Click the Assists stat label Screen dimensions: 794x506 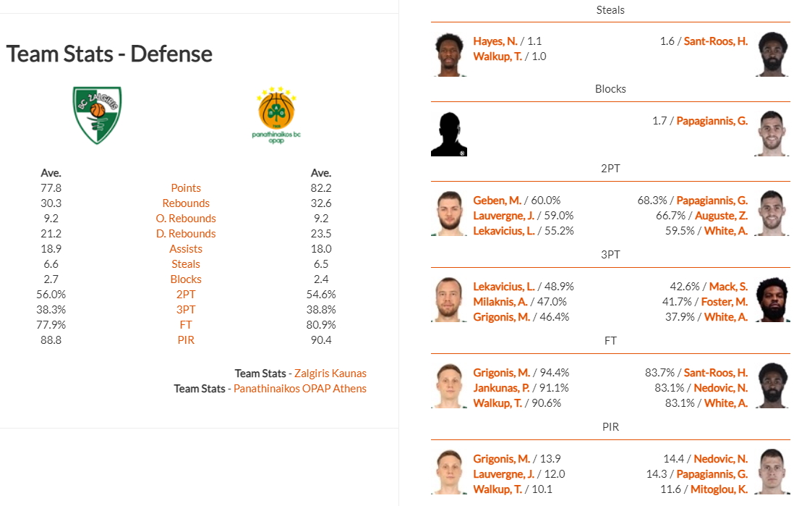(x=186, y=249)
